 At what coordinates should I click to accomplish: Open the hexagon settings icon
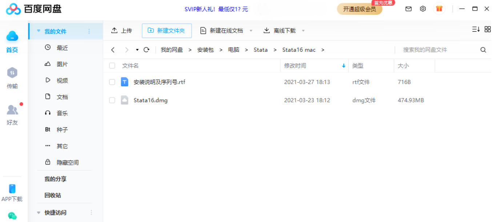click(x=423, y=9)
